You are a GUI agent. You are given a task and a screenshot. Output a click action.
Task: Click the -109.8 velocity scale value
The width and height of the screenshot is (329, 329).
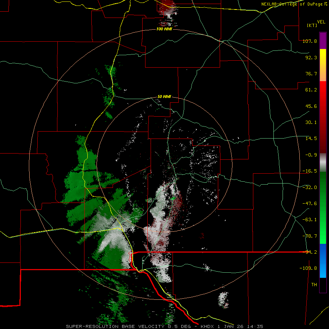[308, 268]
